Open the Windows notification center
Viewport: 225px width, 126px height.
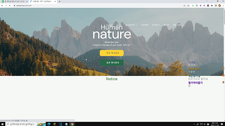(x=222, y=124)
